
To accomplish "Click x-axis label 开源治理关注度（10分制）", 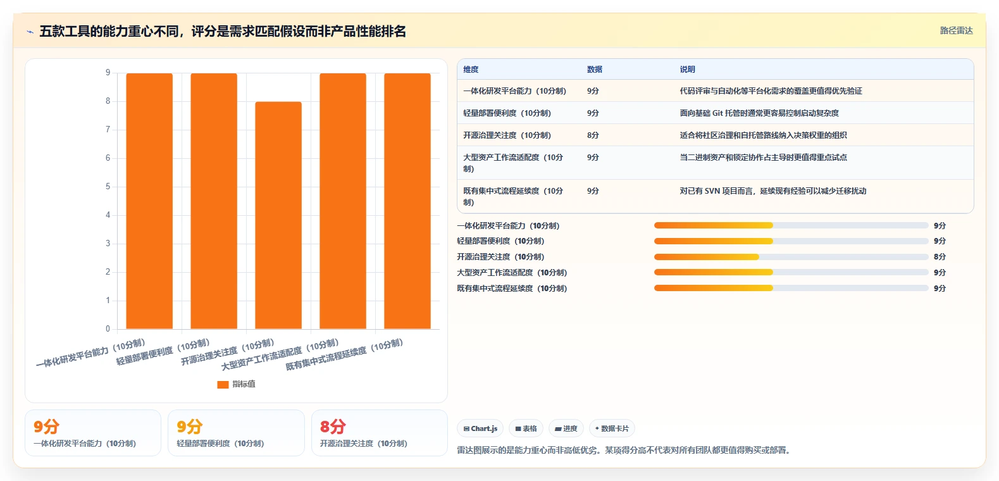I will coord(227,353).
